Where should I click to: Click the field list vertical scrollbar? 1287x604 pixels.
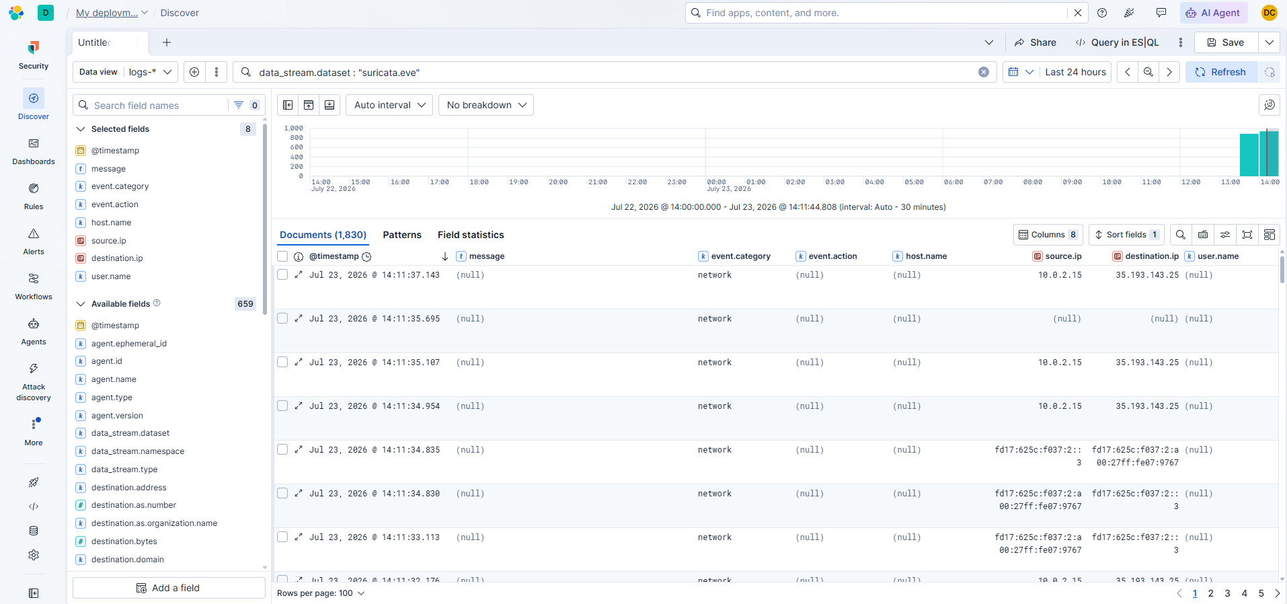click(265, 219)
